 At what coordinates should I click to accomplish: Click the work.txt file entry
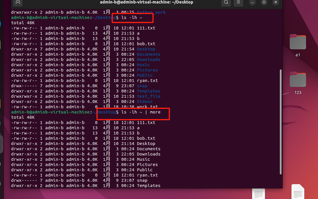click(147, 107)
